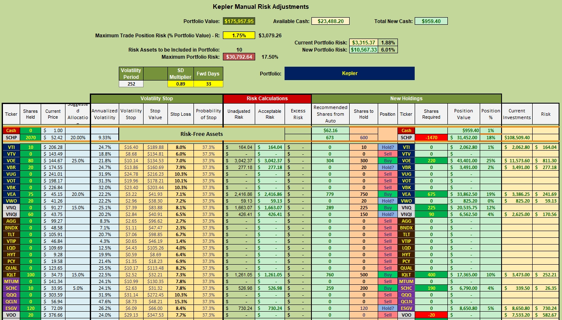Select the VNQI shares held value 60
Viewport: 562px width, 320px height.
30,214
